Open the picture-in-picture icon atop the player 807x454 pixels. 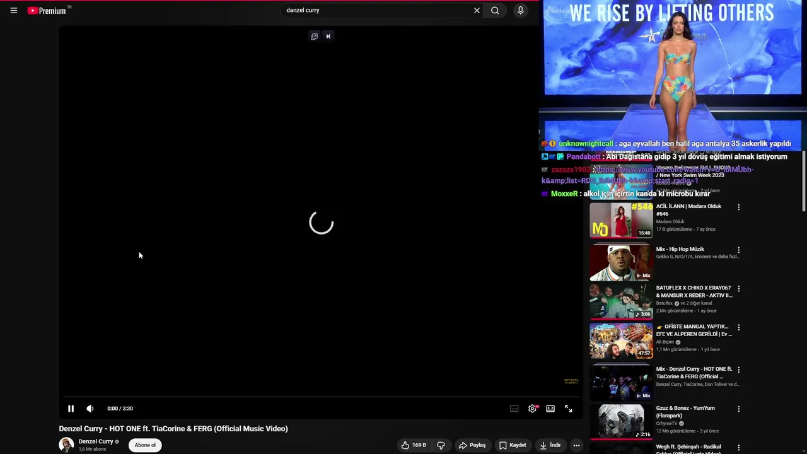pyautogui.click(x=314, y=37)
